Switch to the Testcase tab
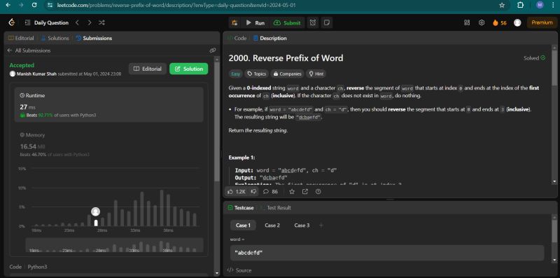560x278 pixels. tap(241, 207)
